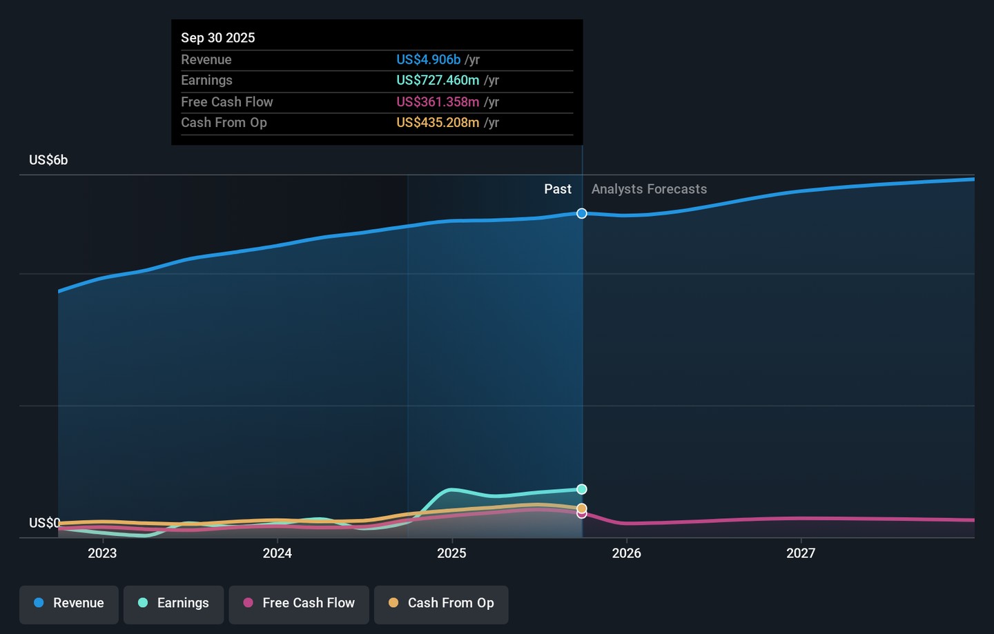This screenshot has height=634, width=994.
Task: Toggle the Revenue legend button
Action: point(69,604)
